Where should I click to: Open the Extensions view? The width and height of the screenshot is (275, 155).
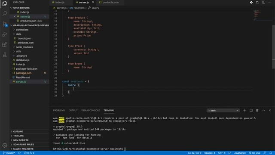5,44
